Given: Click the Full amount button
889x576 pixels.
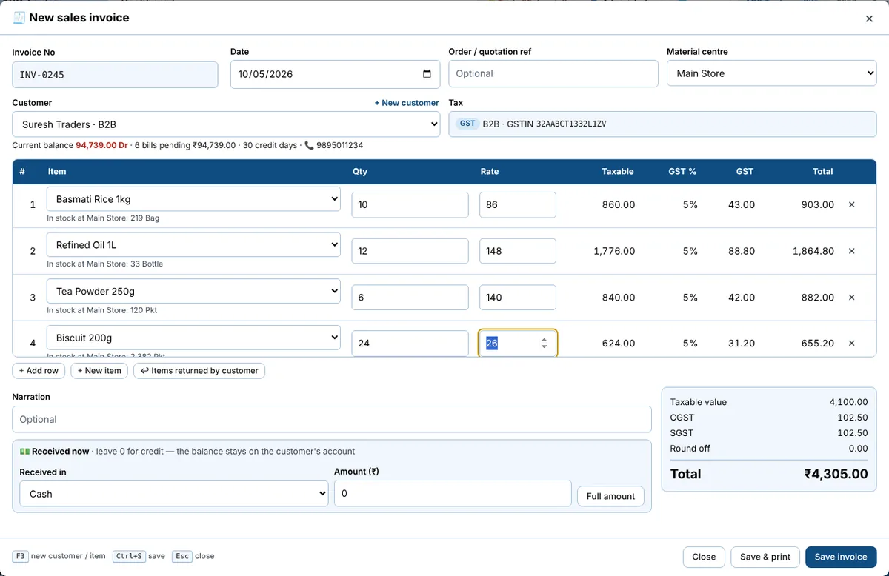Looking at the screenshot, I should (610, 496).
